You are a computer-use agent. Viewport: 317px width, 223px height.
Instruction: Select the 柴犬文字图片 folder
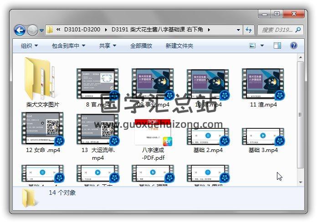[42, 82]
